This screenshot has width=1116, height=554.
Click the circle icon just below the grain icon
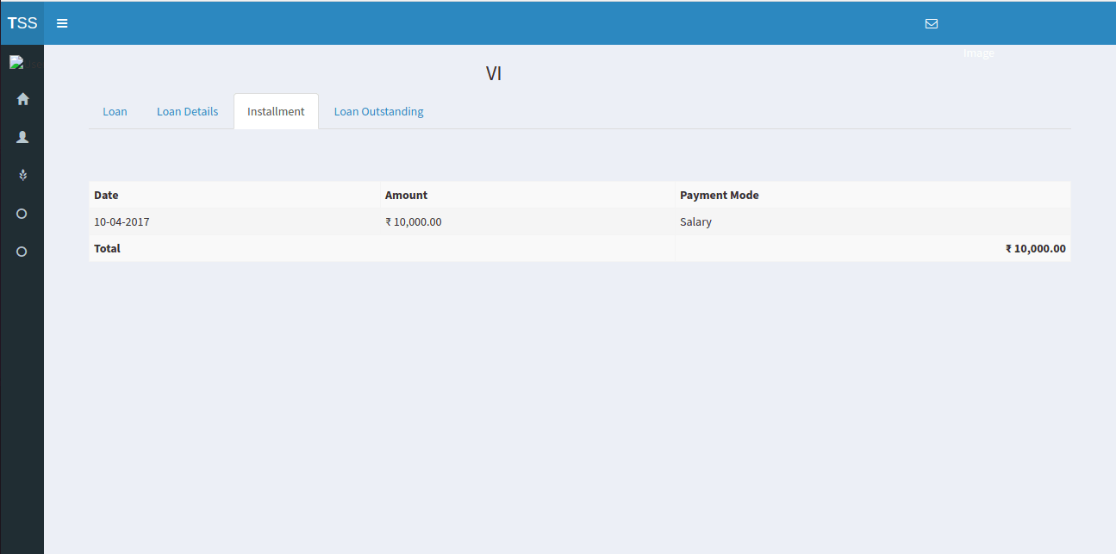click(22, 214)
